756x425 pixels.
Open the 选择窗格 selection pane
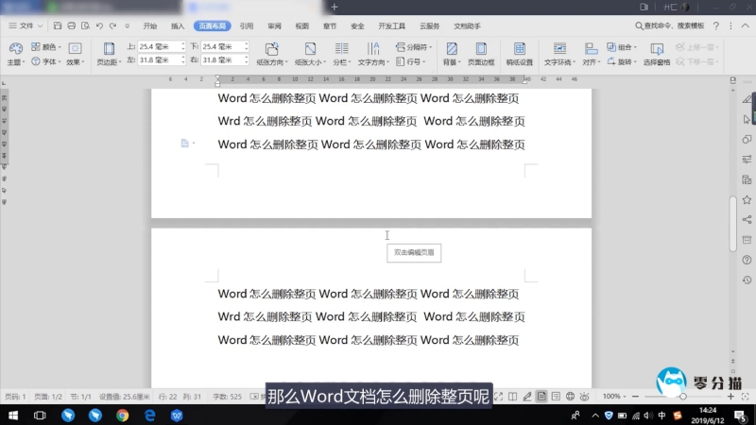[x=656, y=53]
